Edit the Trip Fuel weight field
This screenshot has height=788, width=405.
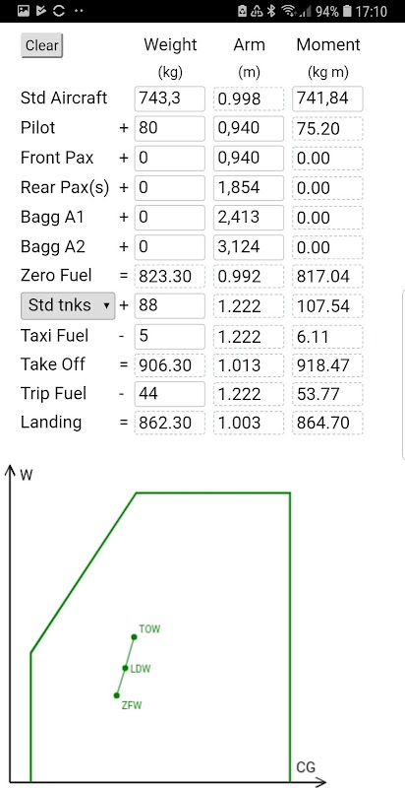coord(169,393)
